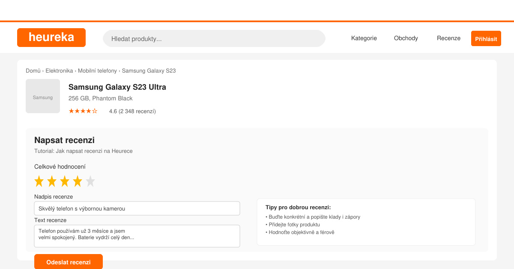Click the Celkové hodnocení label
The width and height of the screenshot is (514, 269).
pos(60,167)
